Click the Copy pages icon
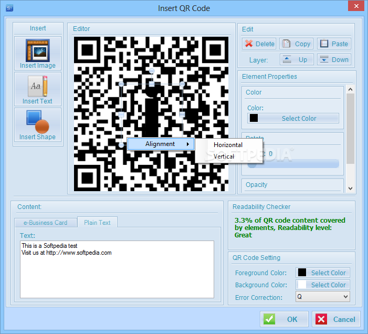The image size is (368, 334). (x=286, y=44)
